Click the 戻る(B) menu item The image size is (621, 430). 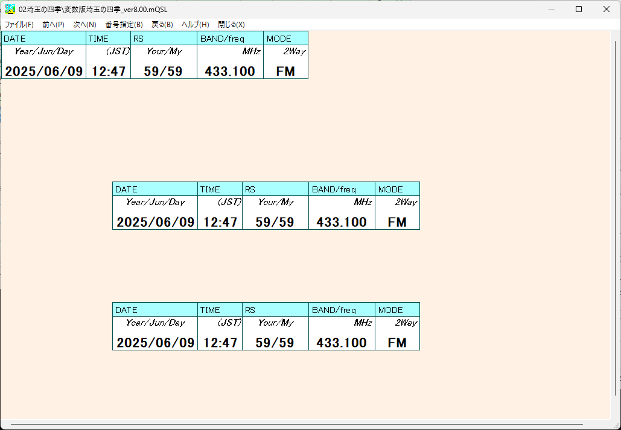pyautogui.click(x=162, y=25)
